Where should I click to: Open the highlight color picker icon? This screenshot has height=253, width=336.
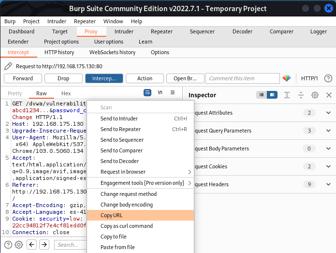click(x=287, y=78)
